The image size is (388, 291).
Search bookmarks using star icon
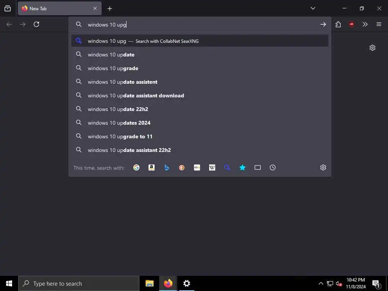tap(242, 167)
